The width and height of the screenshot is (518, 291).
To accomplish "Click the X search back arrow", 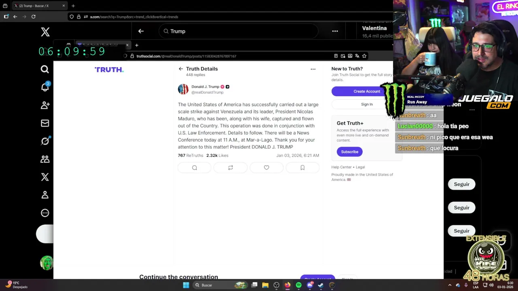I will (x=141, y=31).
